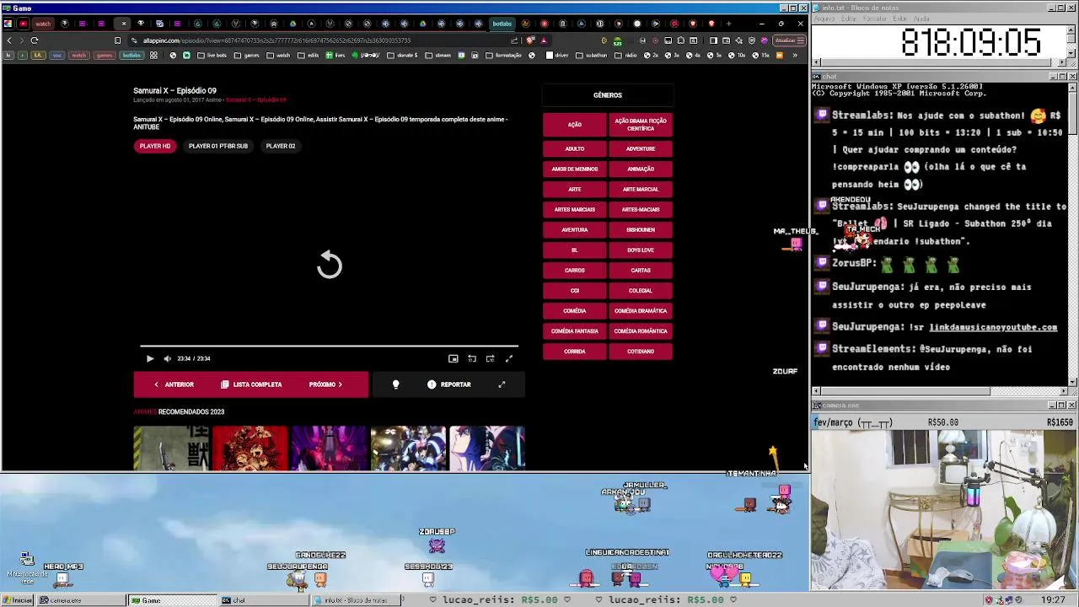Toggle picture-in-picture in the video player

click(454, 358)
